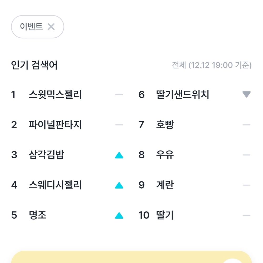The image size is (263, 263).
Task: Click the unchanged dash icon beside 스윗믹스젤리
Action: point(119,95)
